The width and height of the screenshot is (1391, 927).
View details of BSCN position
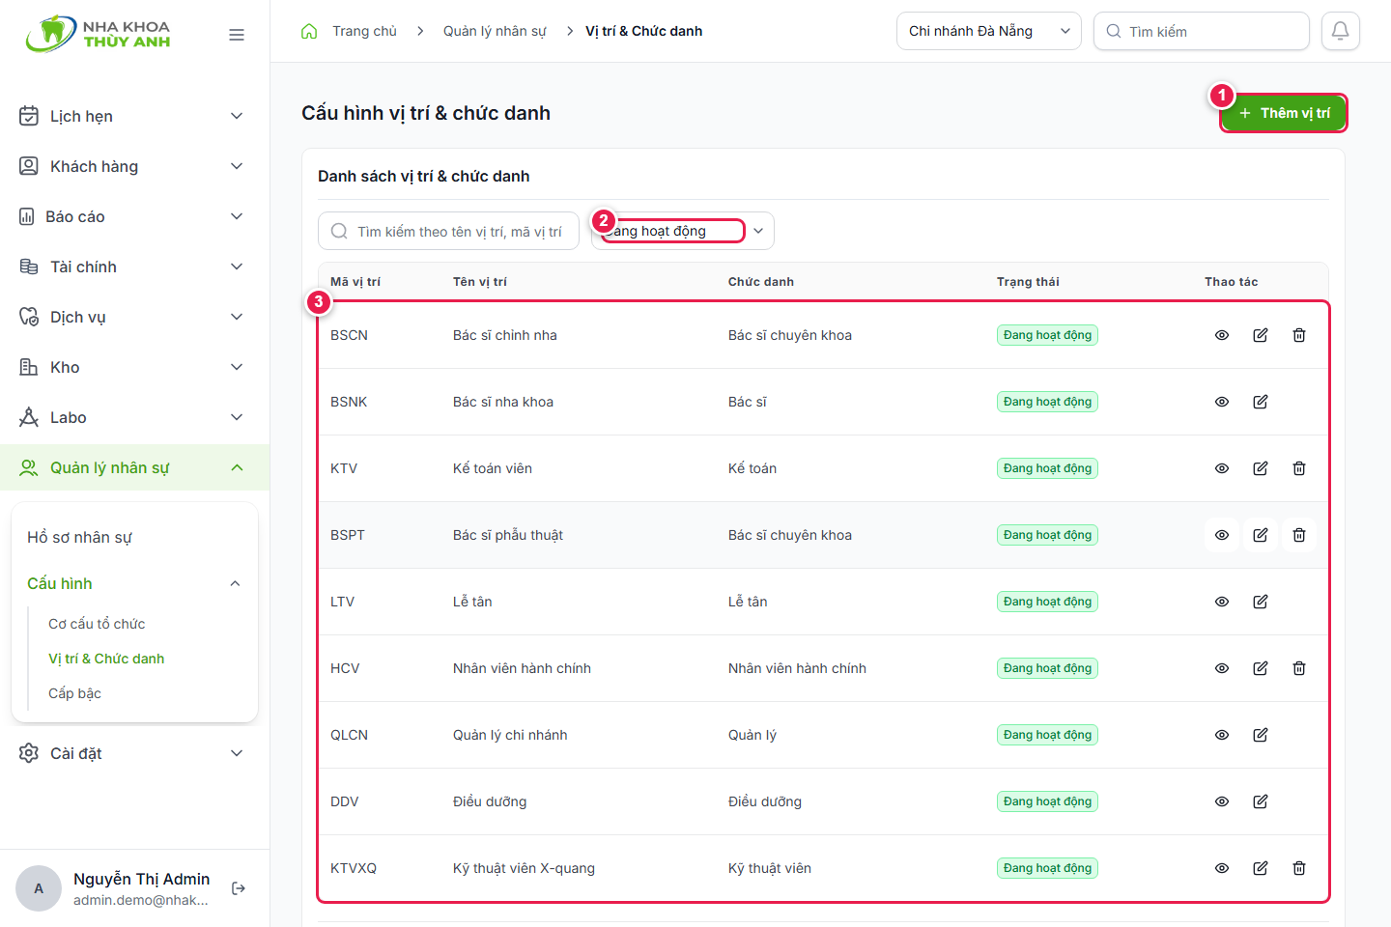click(x=1222, y=335)
